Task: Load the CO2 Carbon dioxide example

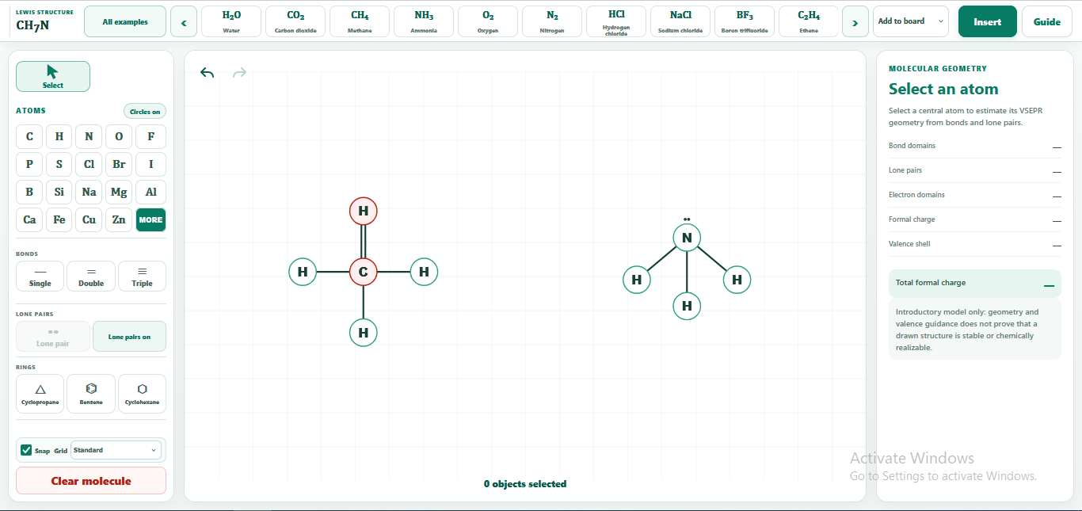Action: (295, 21)
